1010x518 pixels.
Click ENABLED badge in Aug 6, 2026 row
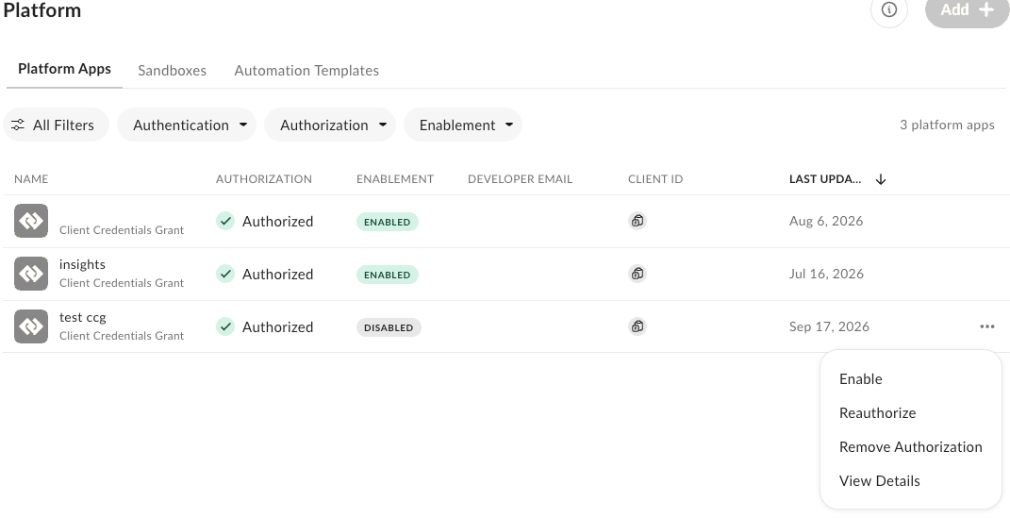click(388, 222)
